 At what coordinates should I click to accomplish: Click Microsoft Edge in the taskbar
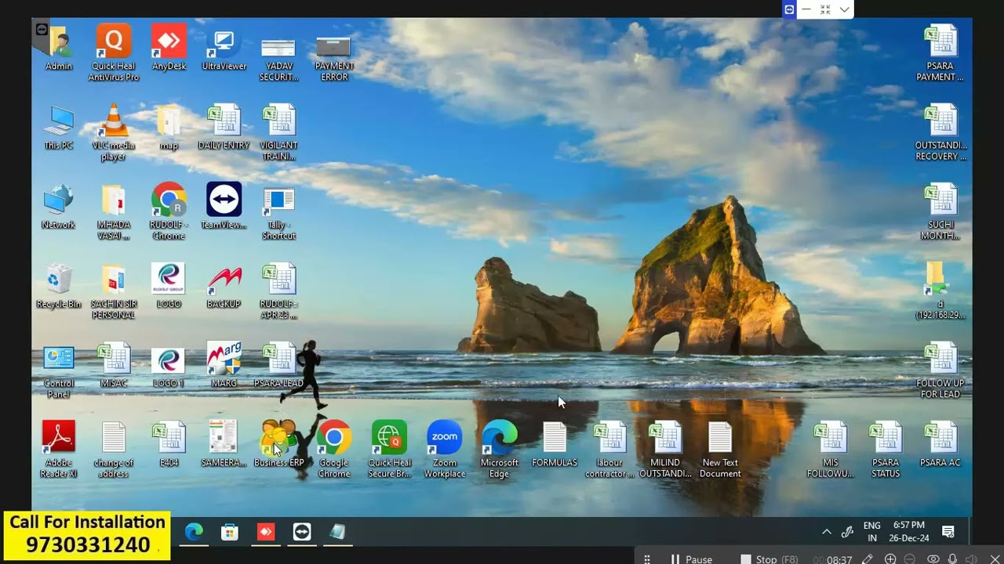pos(194,532)
